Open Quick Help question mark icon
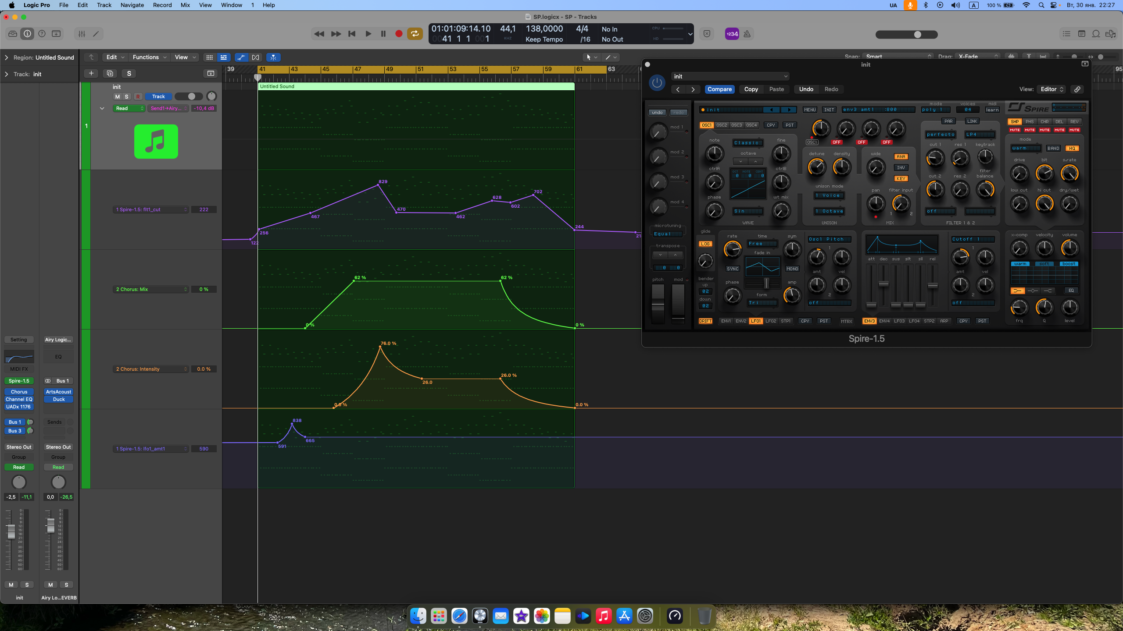 (42, 34)
